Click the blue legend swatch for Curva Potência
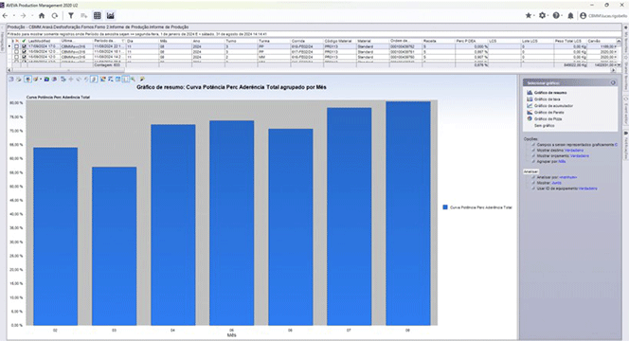 [x=445, y=207]
